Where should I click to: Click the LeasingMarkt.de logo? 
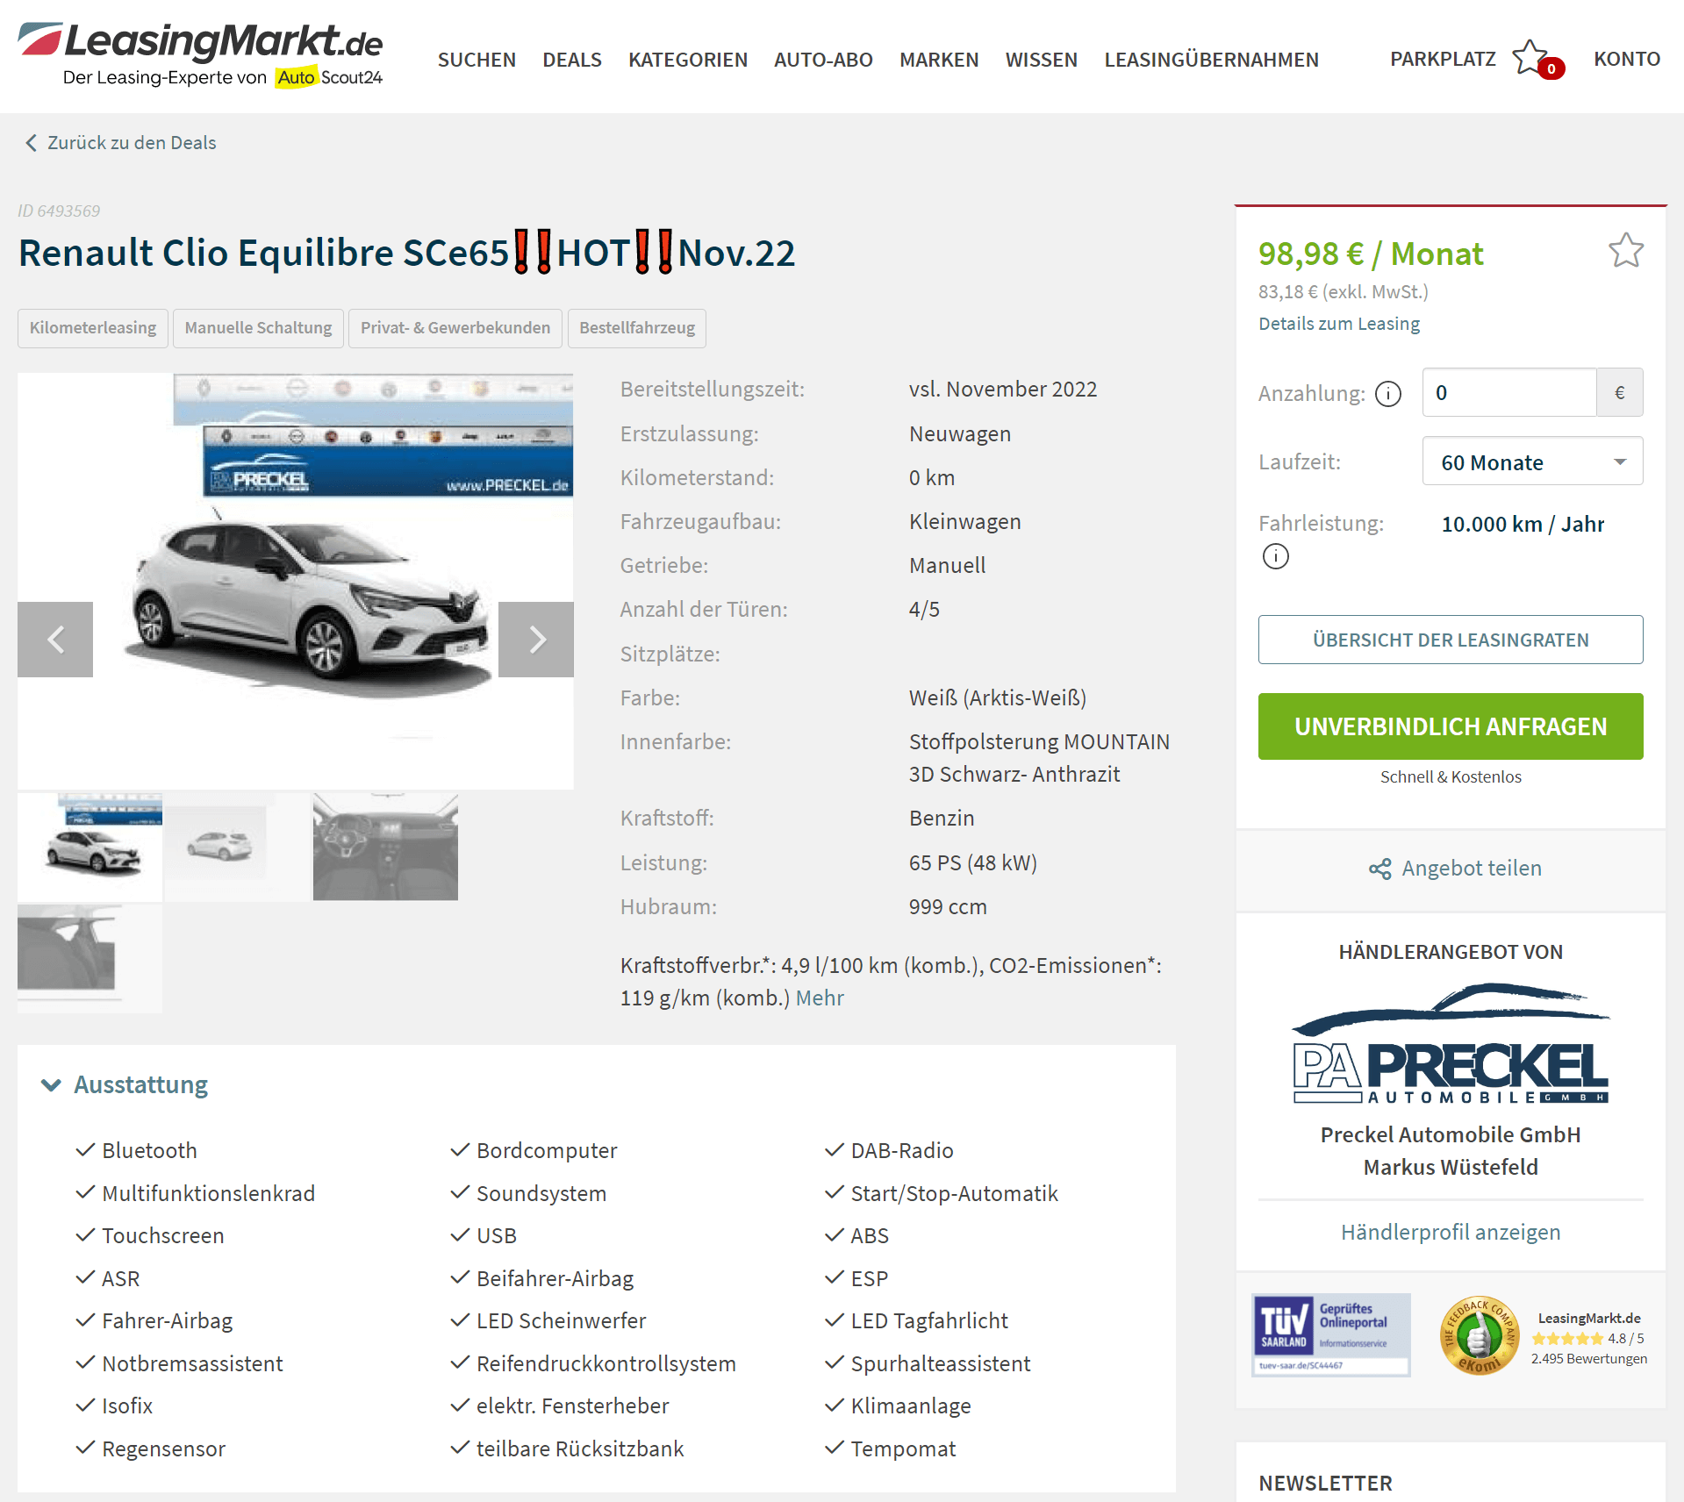(x=201, y=54)
